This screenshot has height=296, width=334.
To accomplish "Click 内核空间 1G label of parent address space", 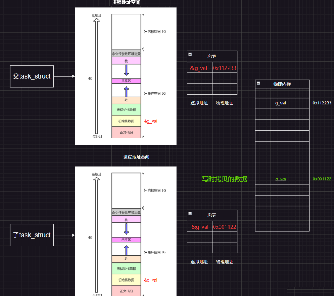I will [x=157, y=32].
